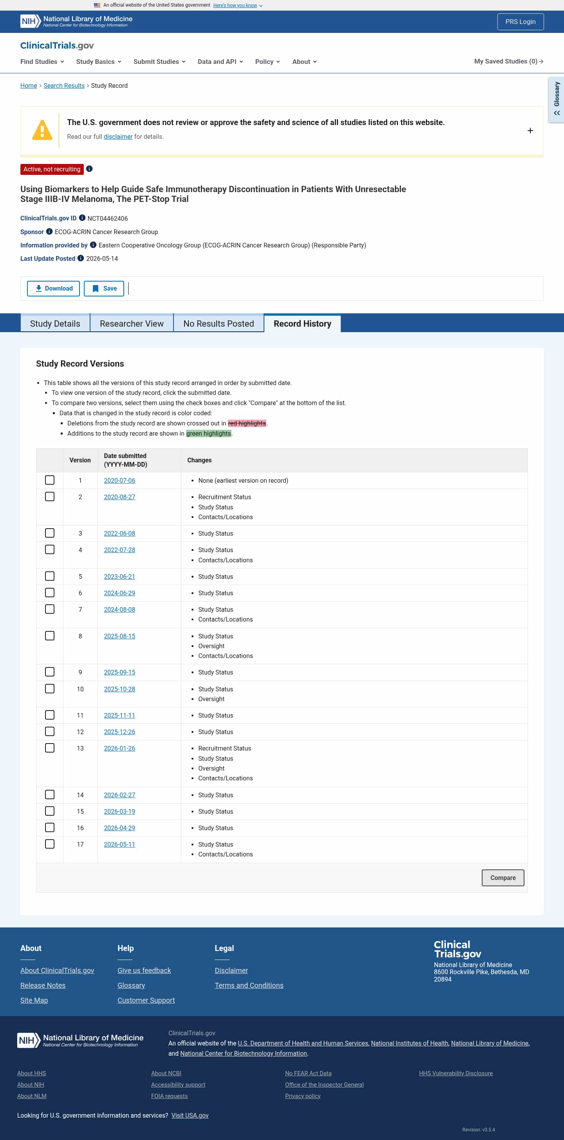Open the version submitted on 2022-06-08
Image resolution: width=564 pixels, height=1140 pixels.
coord(119,534)
